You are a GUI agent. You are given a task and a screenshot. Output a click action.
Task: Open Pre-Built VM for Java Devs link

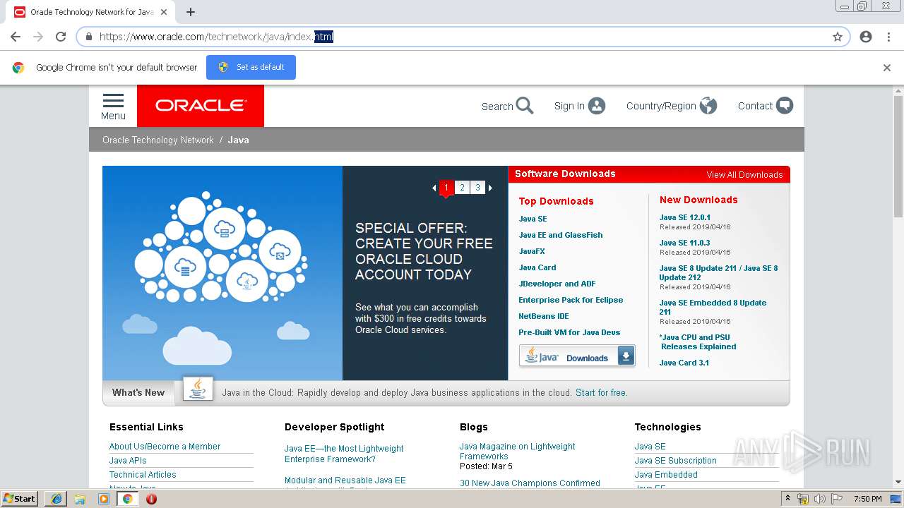(569, 332)
